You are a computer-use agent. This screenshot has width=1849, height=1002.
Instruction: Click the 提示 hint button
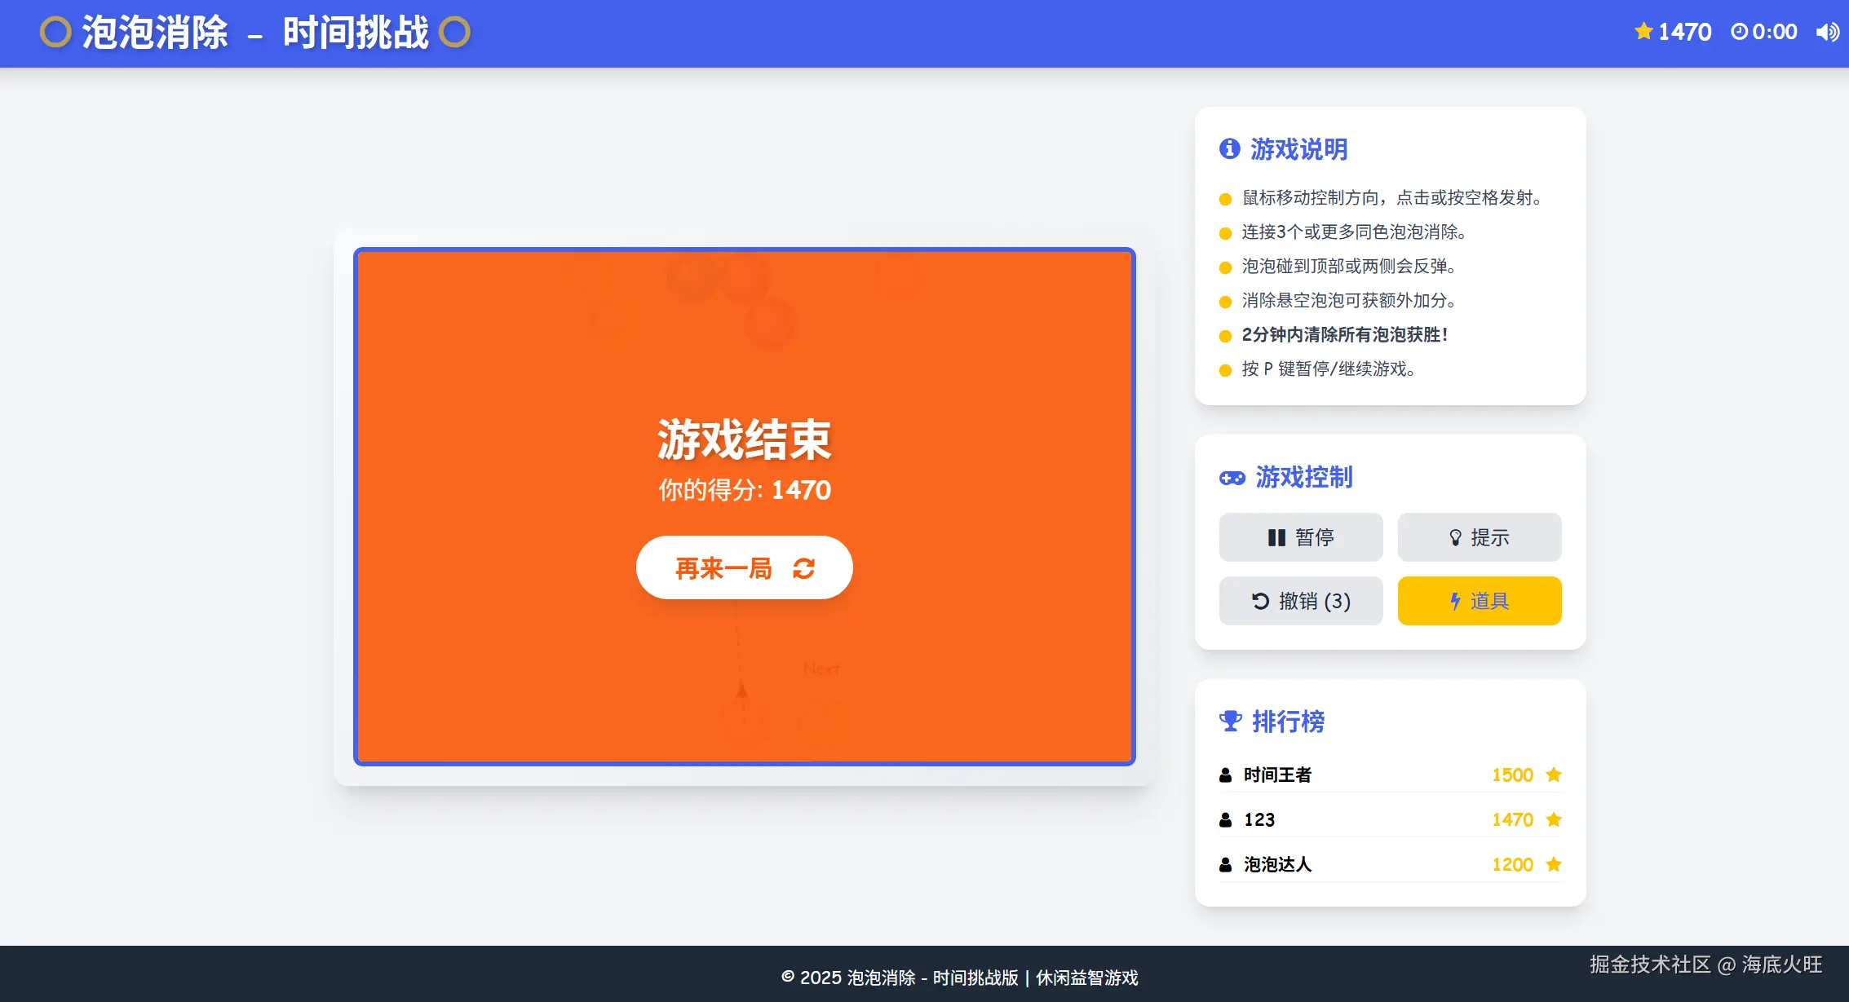point(1479,537)
